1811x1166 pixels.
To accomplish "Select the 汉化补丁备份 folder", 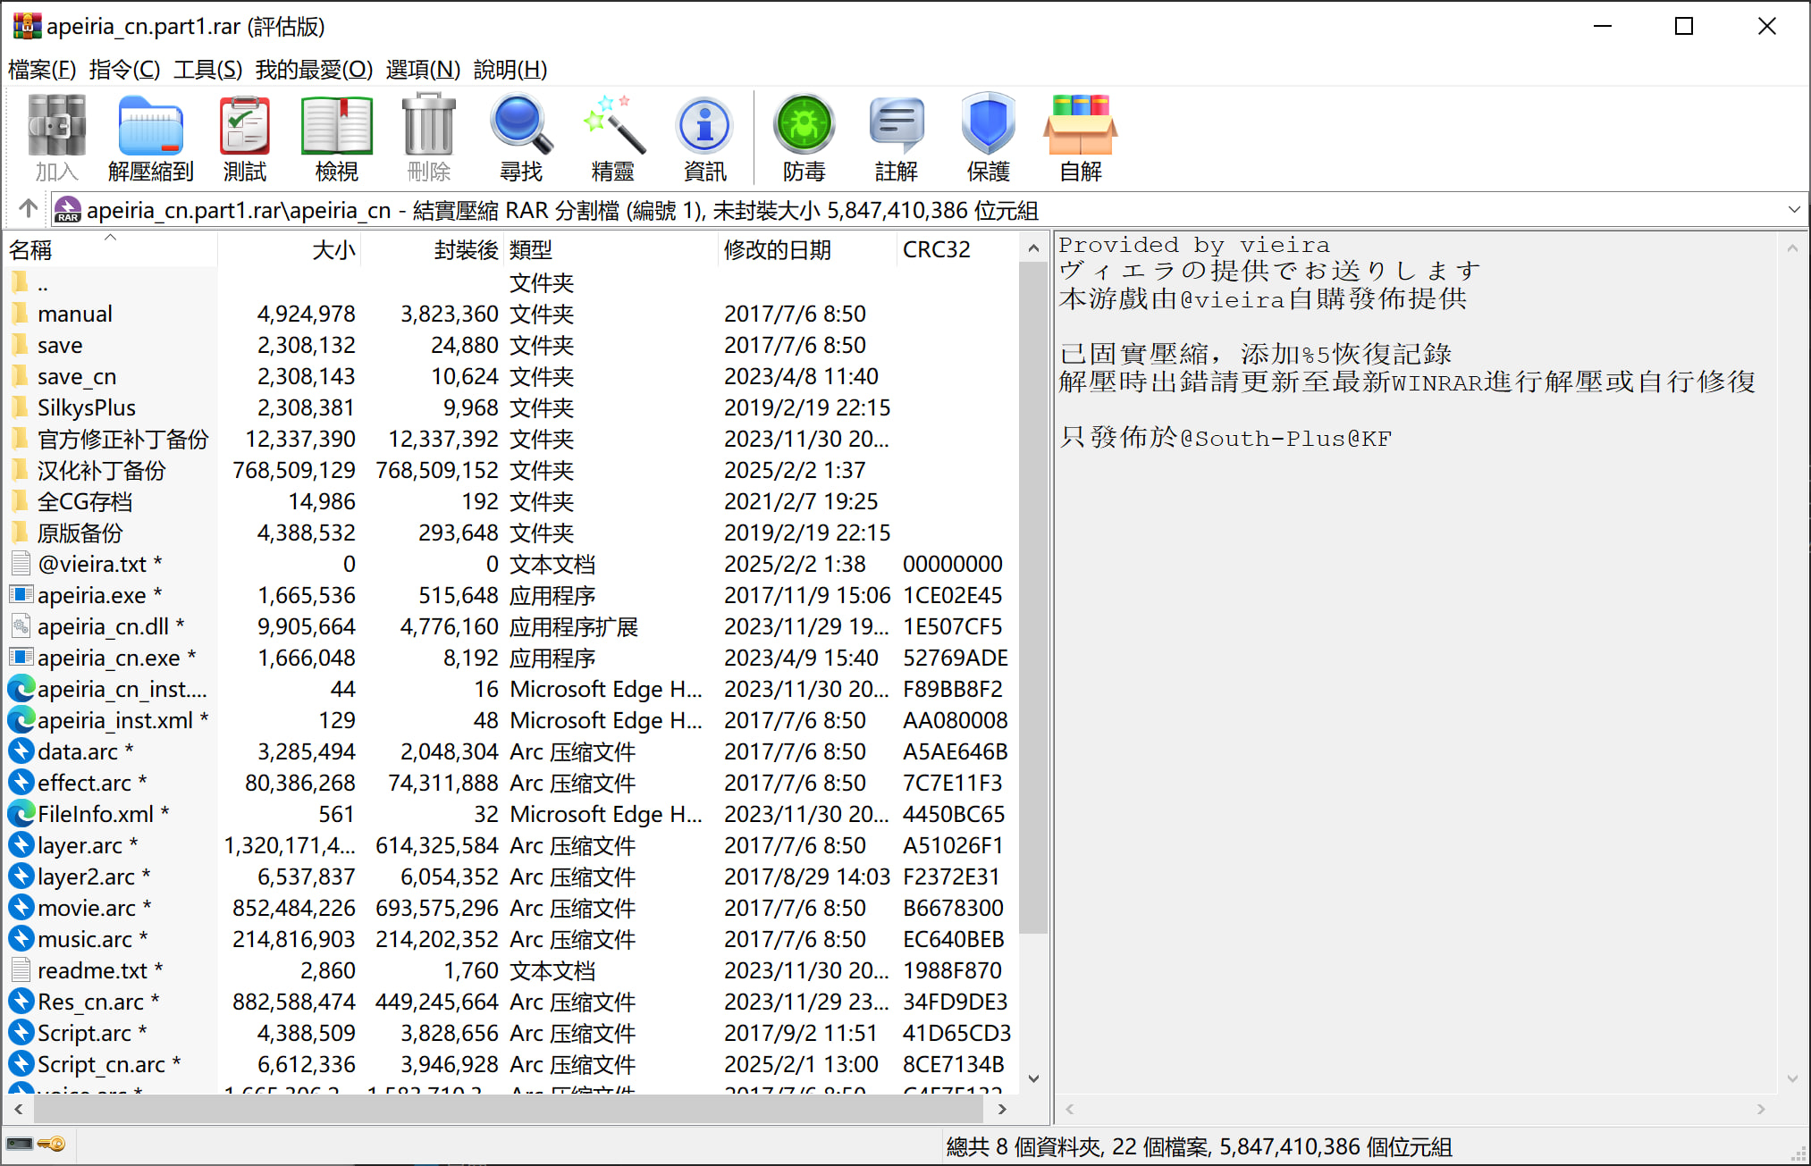I will tap(101, 470).
